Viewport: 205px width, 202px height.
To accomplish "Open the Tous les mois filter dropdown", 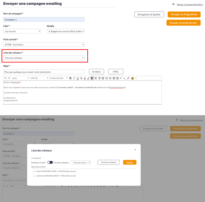I will click(x=81, y=163).
